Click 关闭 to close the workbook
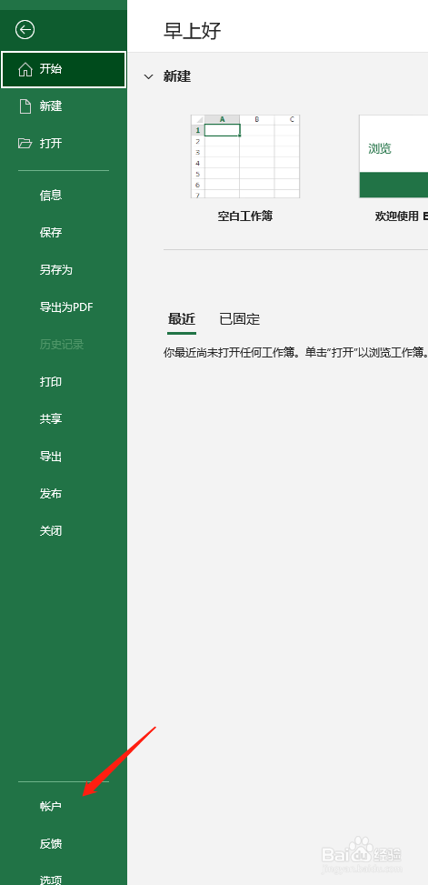 (51, 530)
